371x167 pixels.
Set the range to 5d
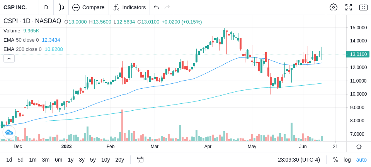tap(20, 160)
